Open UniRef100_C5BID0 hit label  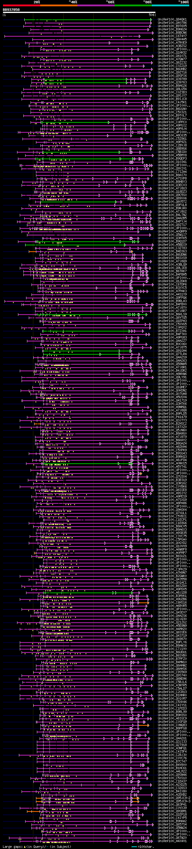[172, 152]
